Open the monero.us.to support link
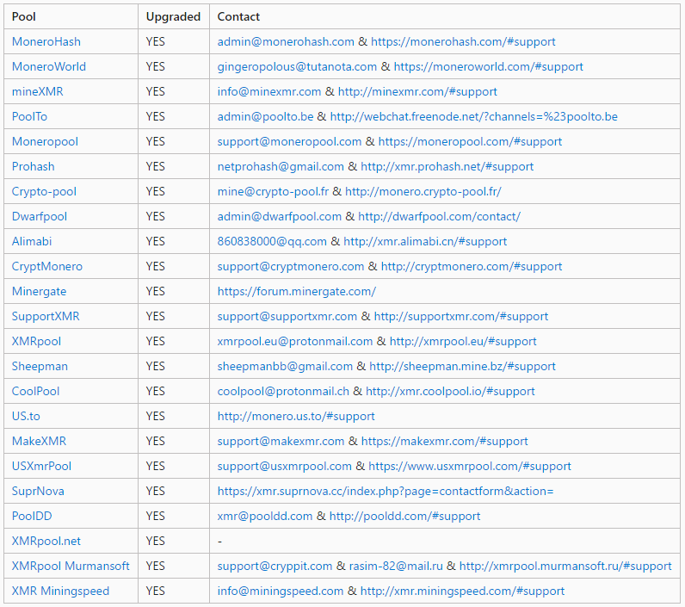 [296, 416]
